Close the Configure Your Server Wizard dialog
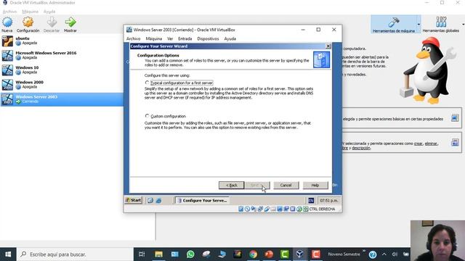The height and width of the screenshot is (261, 465). [328, 46]
